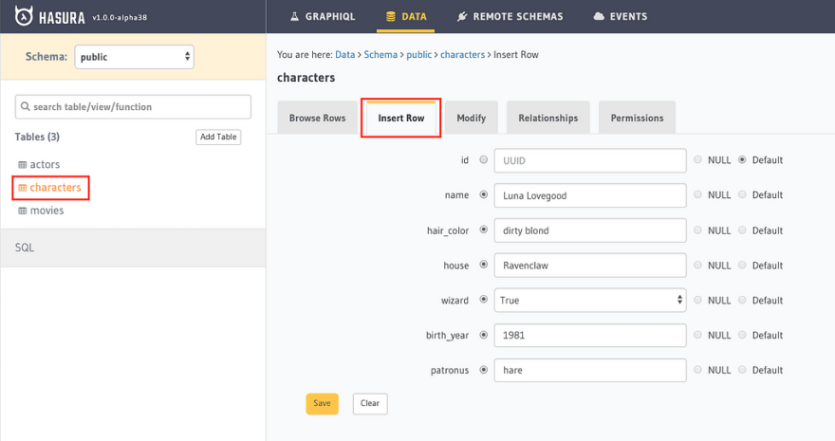The width and height of the screenshot is (835, 441).
Task: Open the Schema public dropdown
Action: 134,57
